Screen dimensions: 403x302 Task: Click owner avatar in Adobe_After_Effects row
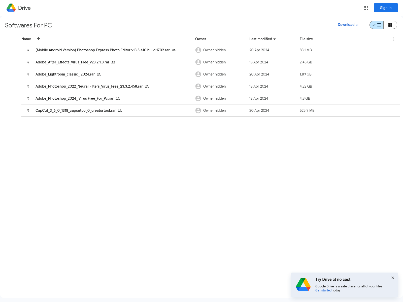tap(198, 62)
